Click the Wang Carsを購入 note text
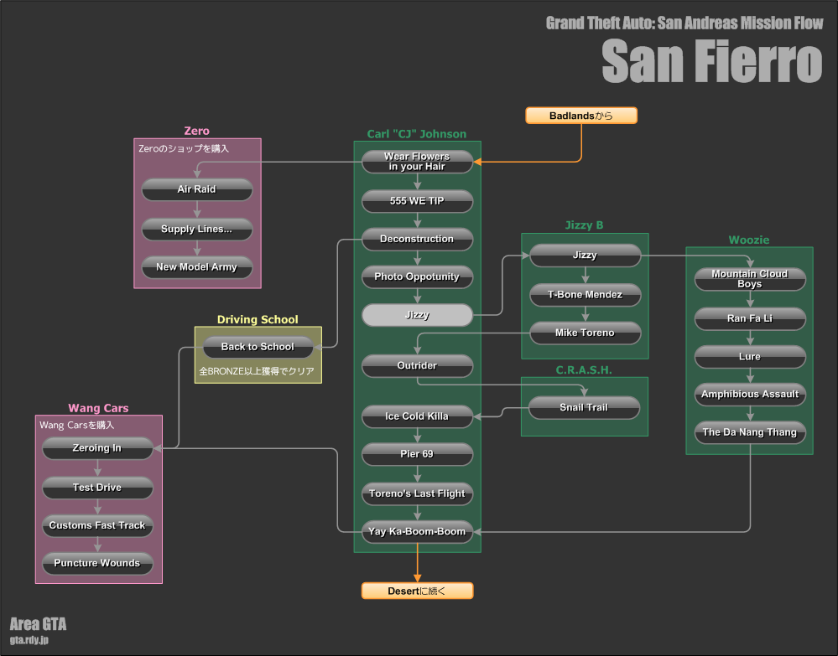Screen dimensions: 838x656 (77, 425)
